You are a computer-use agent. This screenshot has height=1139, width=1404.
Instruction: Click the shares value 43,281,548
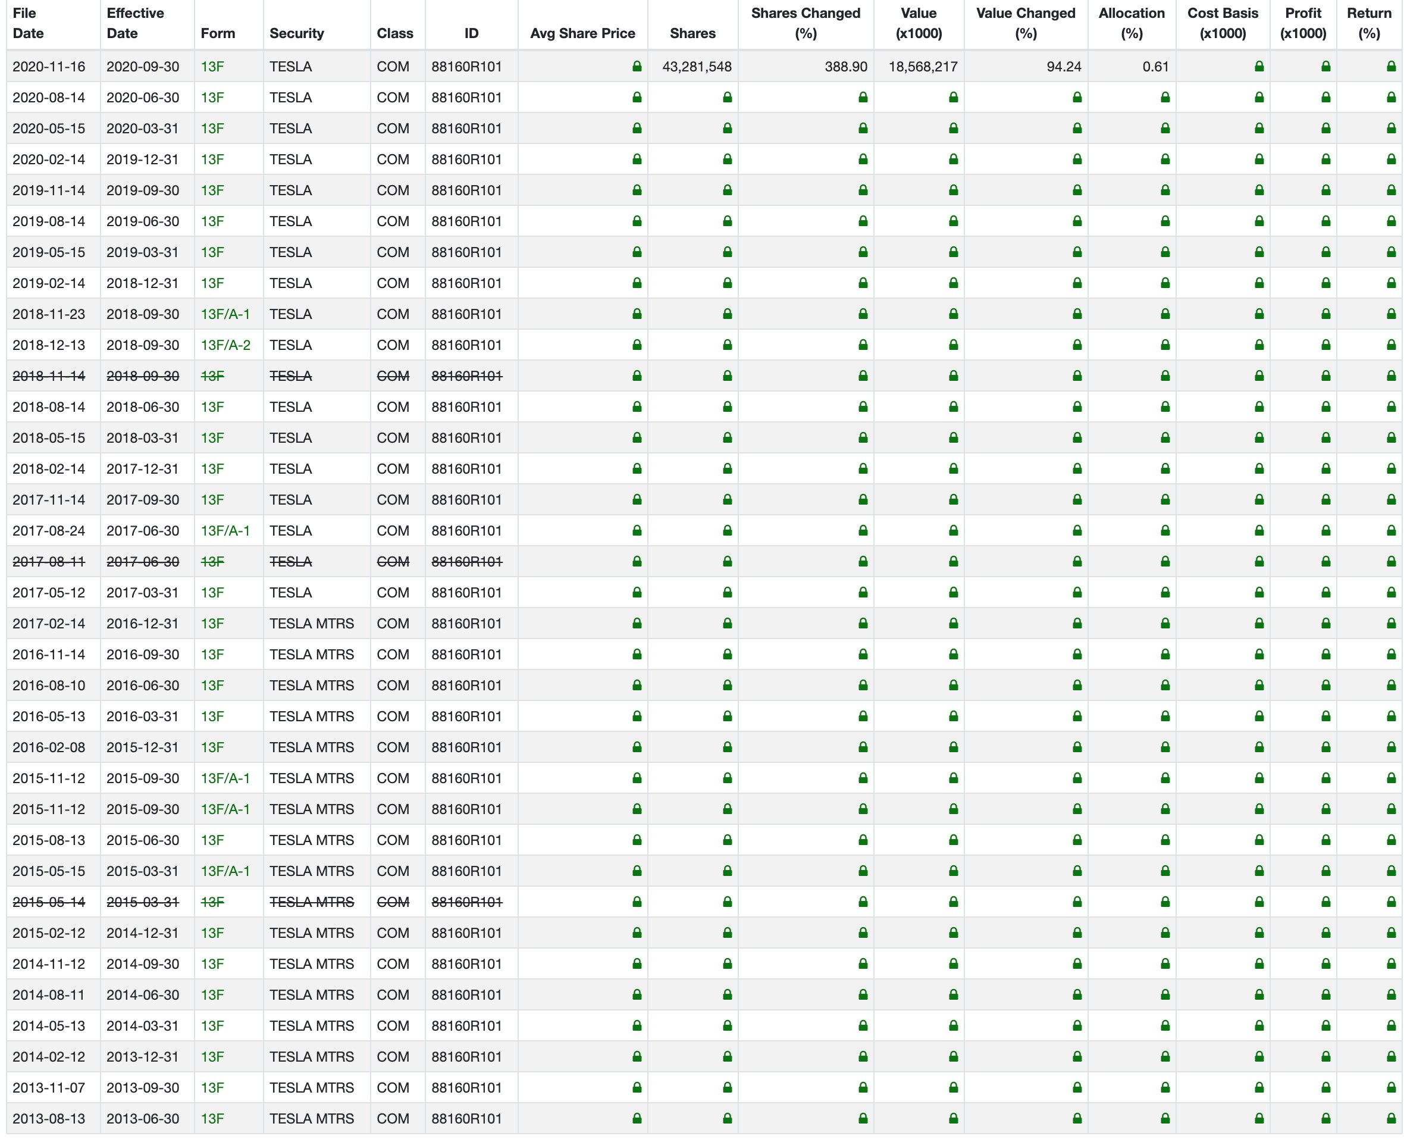(697, 66)
